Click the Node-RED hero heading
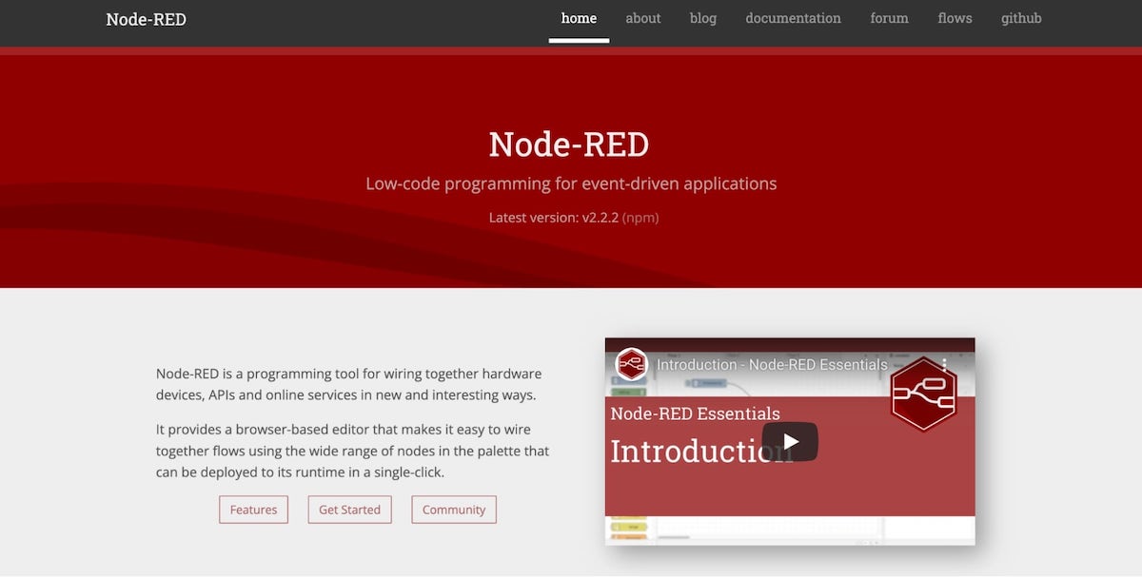The image size is (1142, 577). [569, 144]
